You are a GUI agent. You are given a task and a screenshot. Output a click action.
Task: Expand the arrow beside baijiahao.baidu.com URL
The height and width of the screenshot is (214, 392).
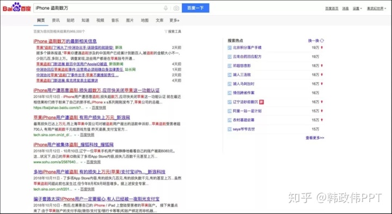click(87, 108)
